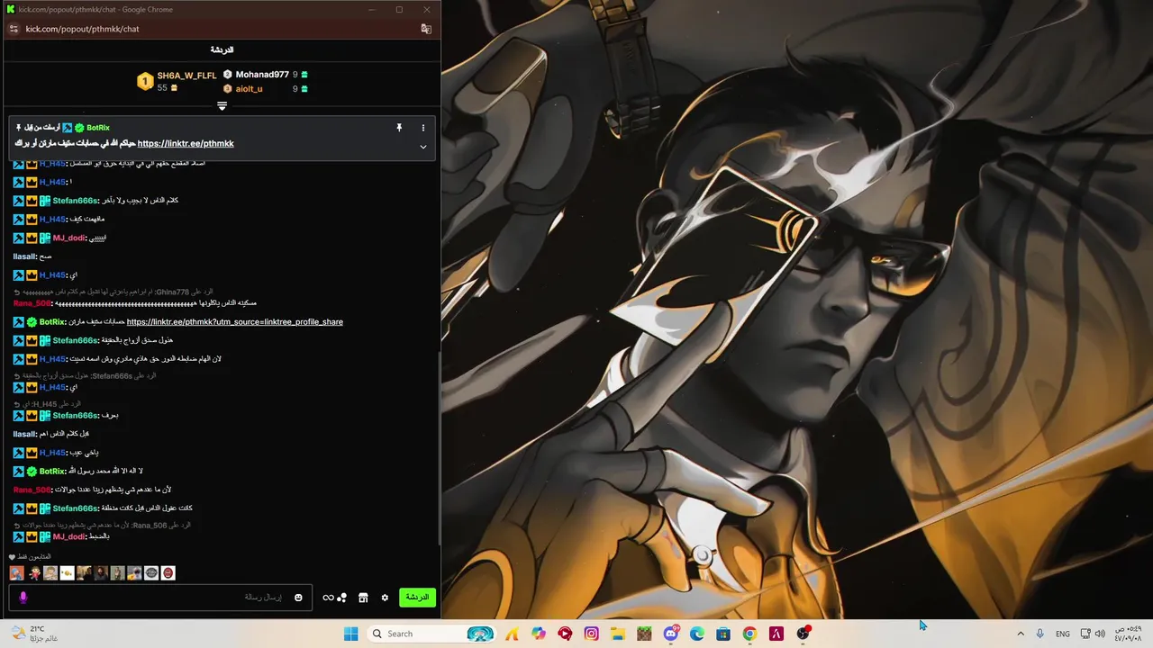
Task: Open SH6A_W_FLFL leaderboard profile
Action: tap(186, 76)
